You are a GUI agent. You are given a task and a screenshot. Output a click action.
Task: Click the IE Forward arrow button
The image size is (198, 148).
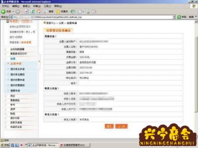tap(17, 12)
